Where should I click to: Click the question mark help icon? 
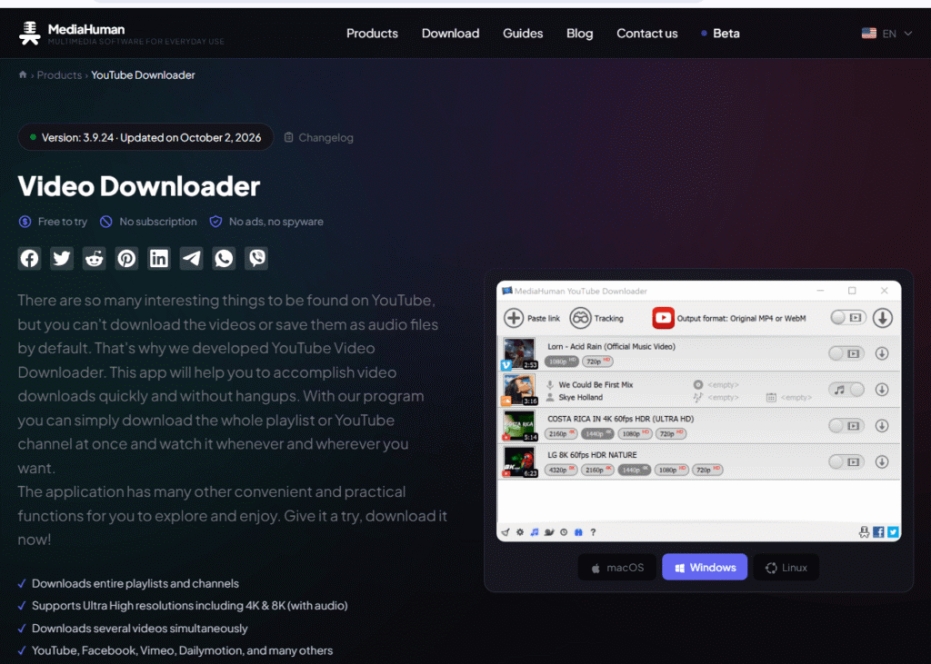point(593,532)
